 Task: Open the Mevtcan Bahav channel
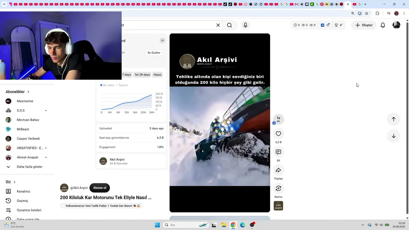(27, 120)
